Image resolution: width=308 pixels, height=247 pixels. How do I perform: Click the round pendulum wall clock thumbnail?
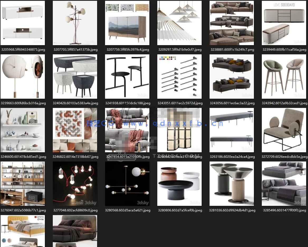[23, 77]
